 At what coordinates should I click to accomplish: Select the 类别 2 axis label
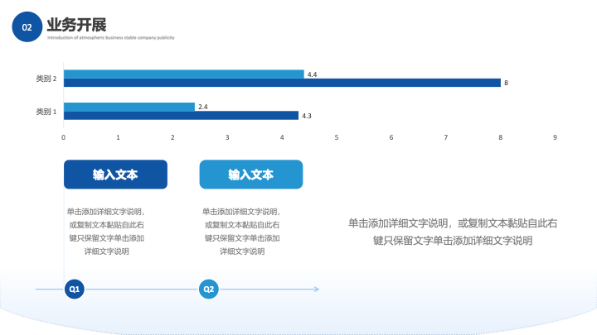pyautogui.click(x=46, y=79)
